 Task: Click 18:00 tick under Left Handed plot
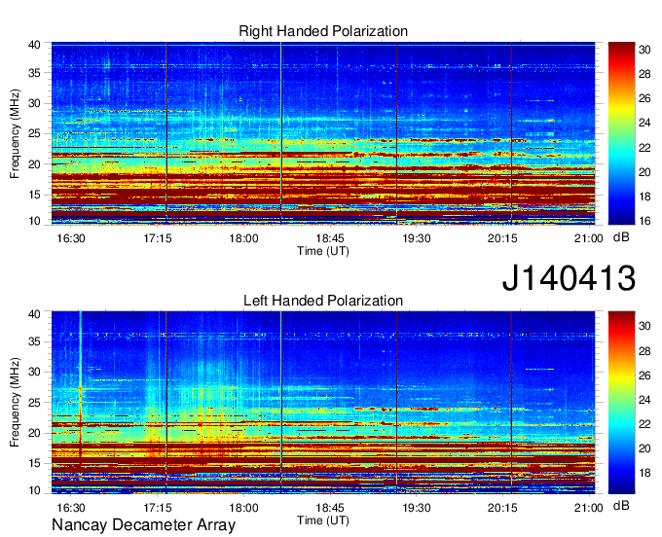pos(243,508)
